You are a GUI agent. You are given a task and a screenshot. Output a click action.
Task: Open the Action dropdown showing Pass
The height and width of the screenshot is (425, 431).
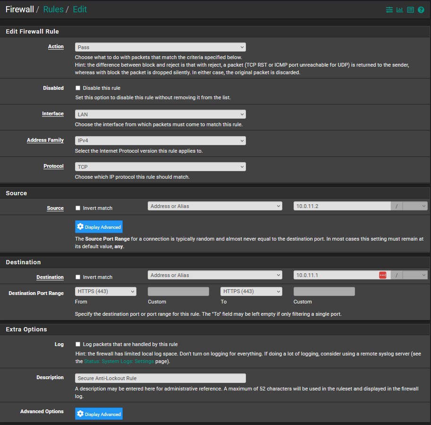[x=160, y=47]
